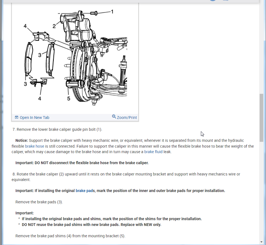Follow the 'brake fluid' hyperlink
266x245 pixels.
tap(153, 152)
